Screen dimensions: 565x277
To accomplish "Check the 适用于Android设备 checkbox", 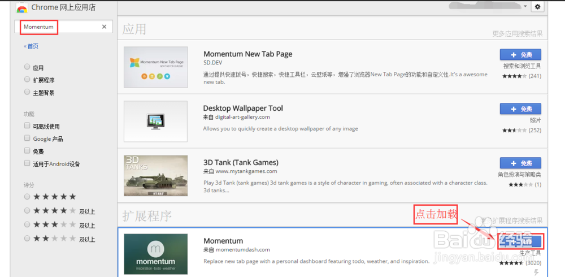I will (x=27, y=163).
